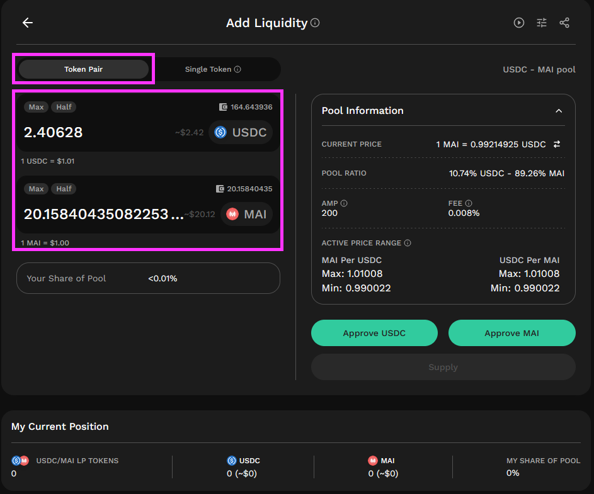Set Max amount for MAI
The height and width of the screenshot is (494, 594).
pos(37,189)
